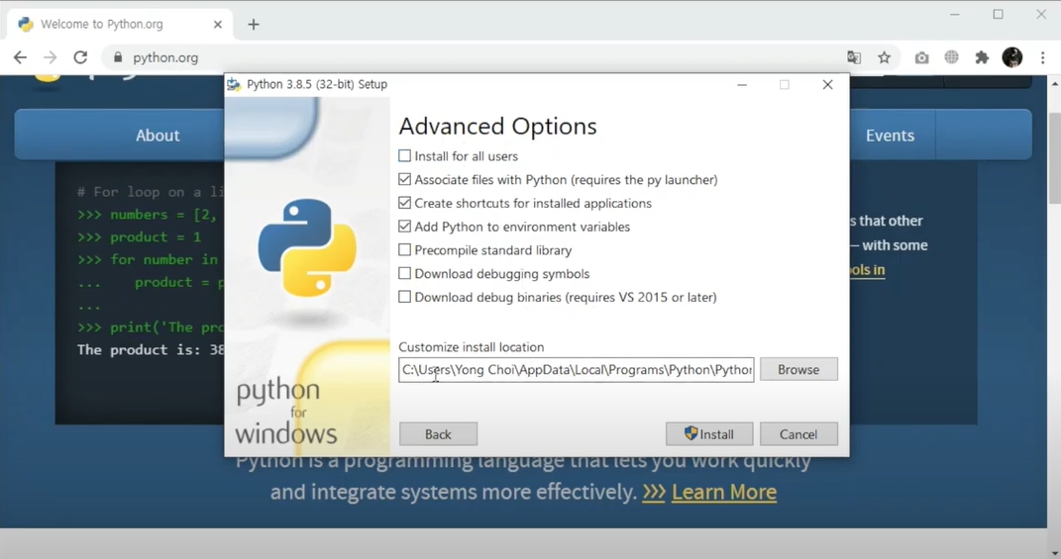
Task: Uncheck Add Python to environment variables
Action: tap(404, 227)
